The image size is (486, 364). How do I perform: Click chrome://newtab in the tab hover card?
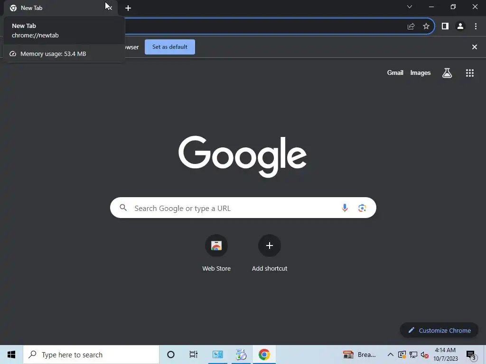click(x=35, y=35)
